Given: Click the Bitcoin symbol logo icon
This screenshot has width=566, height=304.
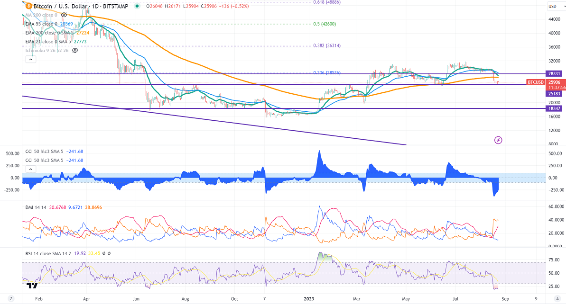Looking at the screenshot, I should (x=28, y=6).
